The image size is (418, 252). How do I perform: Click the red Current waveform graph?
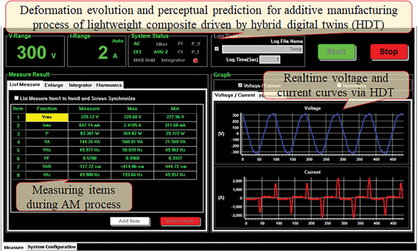pyautogui.click(x=324, y=197)
